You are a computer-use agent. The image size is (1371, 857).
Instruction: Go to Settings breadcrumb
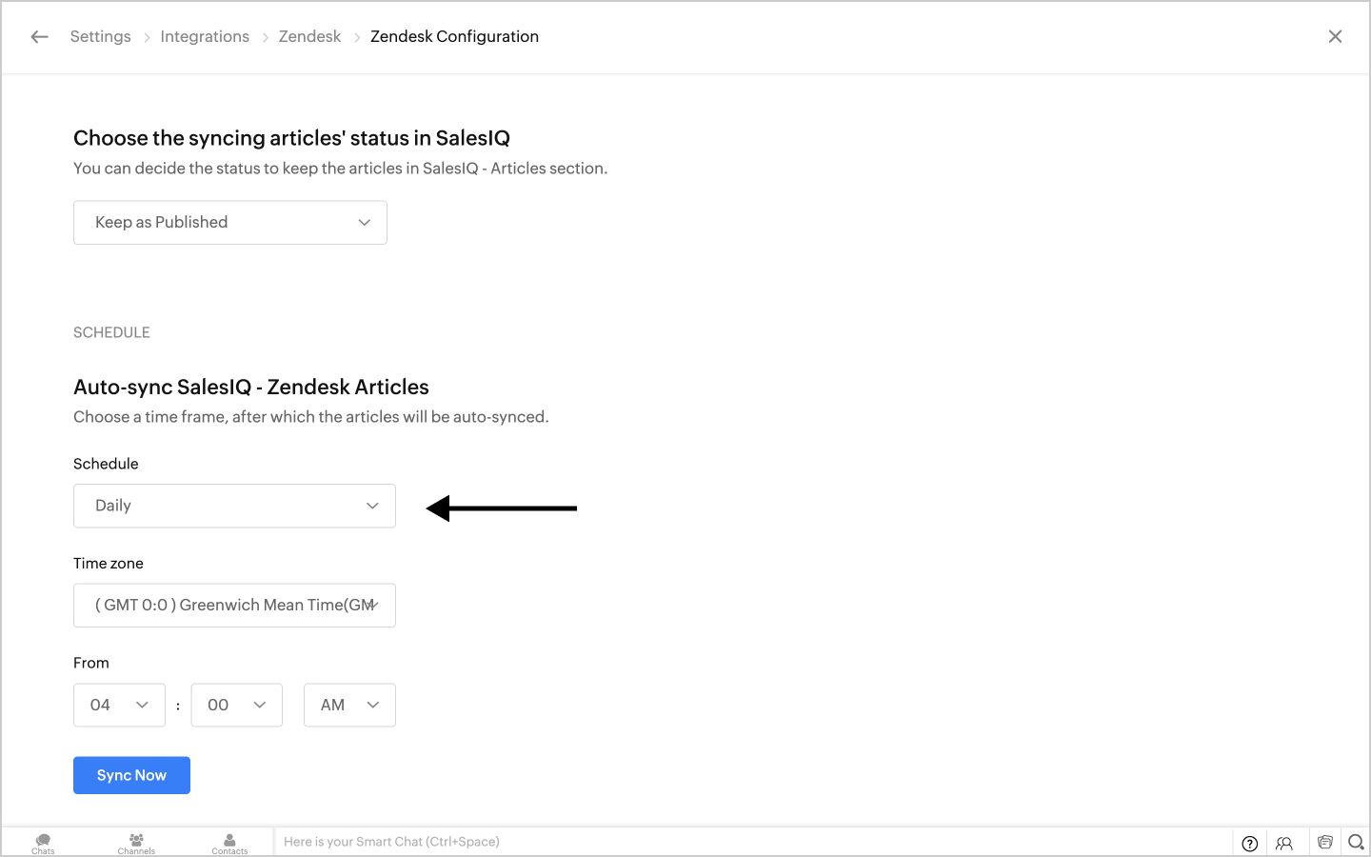[100, 36]
